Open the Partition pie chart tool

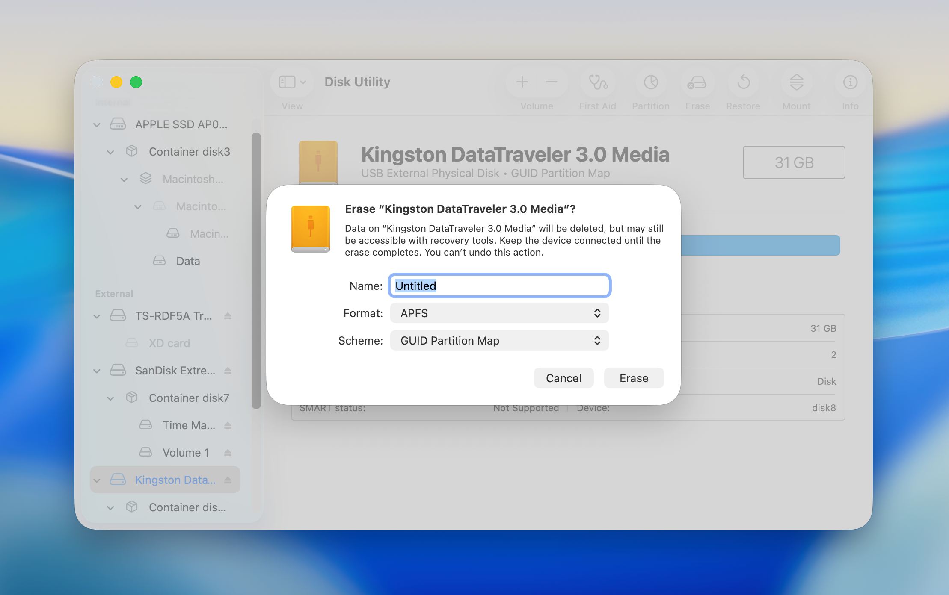pos(651,82)
